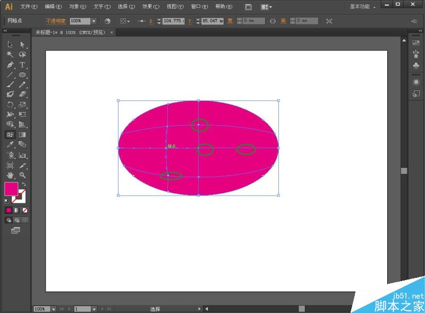Screen dimensions: 425x313
Task: Open the 窗口 (Window) menu
Action: (x=200, y=6)
